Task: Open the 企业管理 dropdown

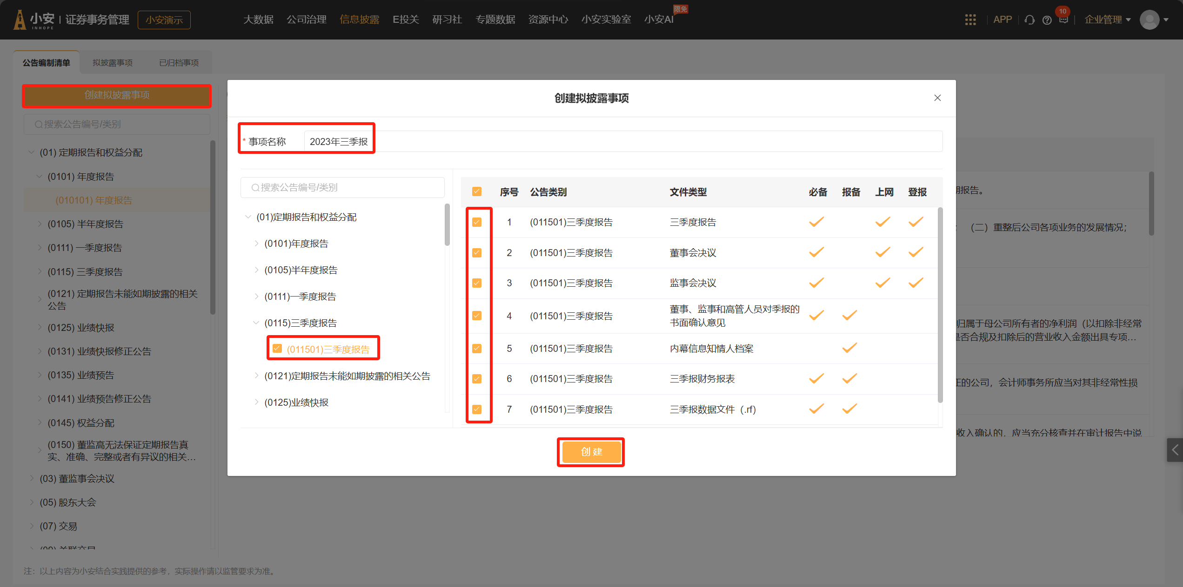Action: pos(1107,20)
